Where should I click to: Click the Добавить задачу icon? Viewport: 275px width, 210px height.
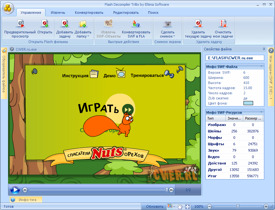point(65,24)
